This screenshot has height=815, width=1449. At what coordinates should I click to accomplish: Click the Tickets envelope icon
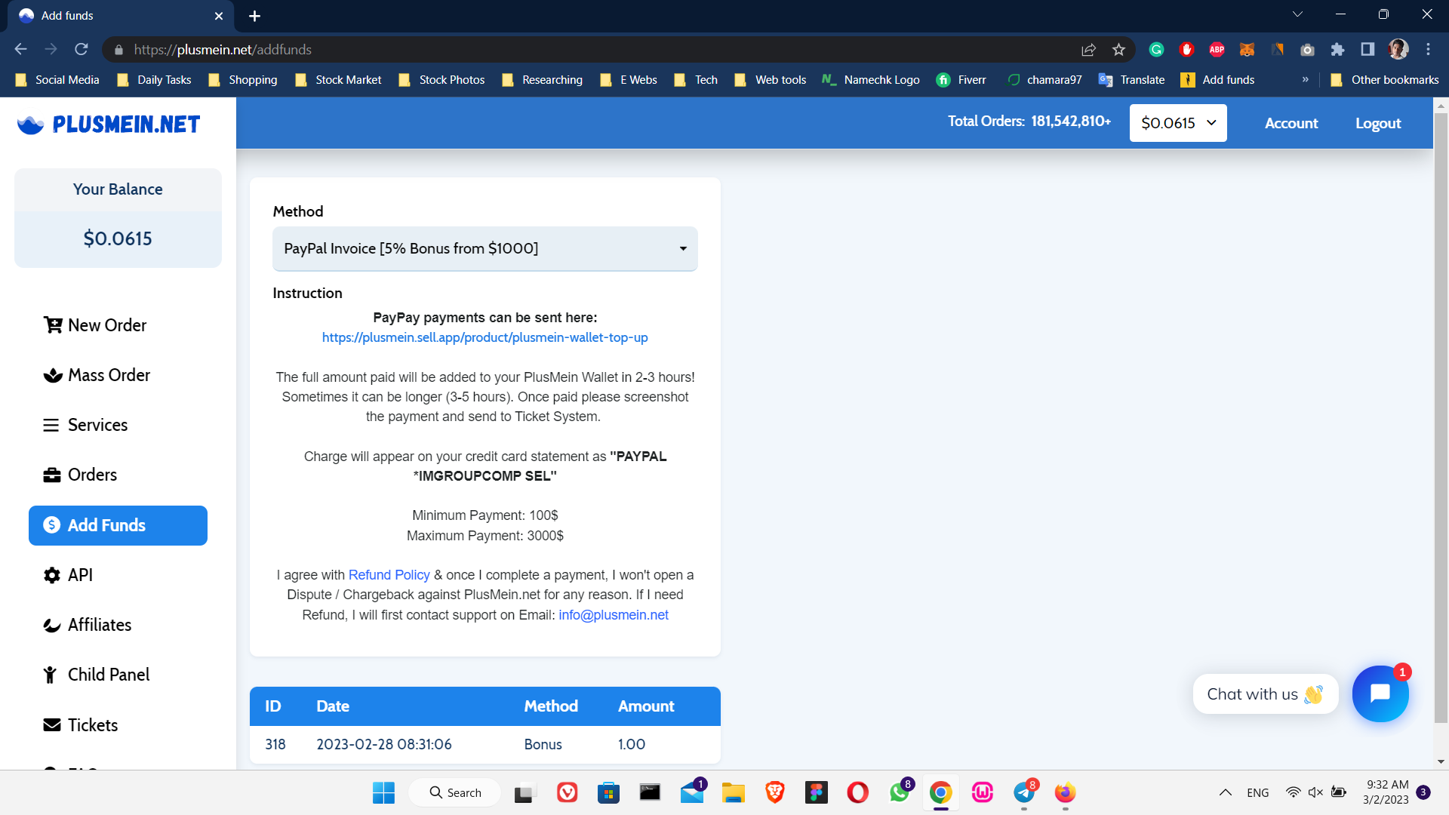(x=52, y=725)
